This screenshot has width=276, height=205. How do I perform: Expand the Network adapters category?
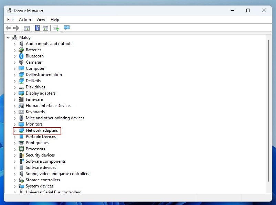(14, 130)
